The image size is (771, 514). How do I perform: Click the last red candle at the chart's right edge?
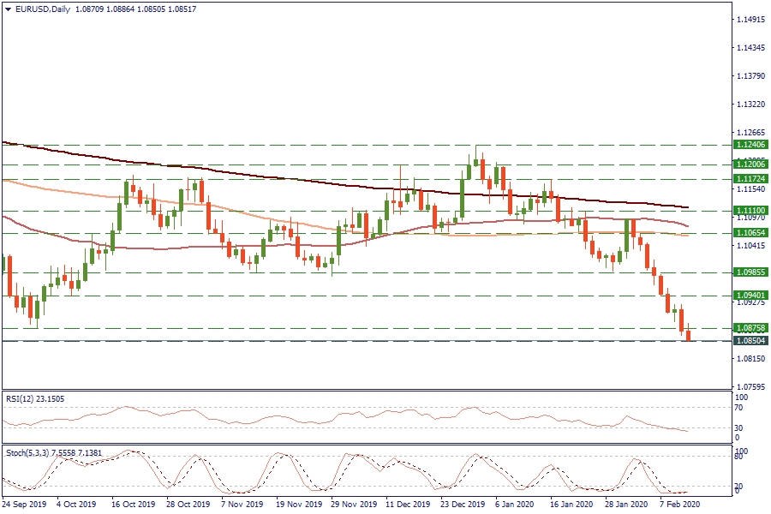[x=689, y=336]
